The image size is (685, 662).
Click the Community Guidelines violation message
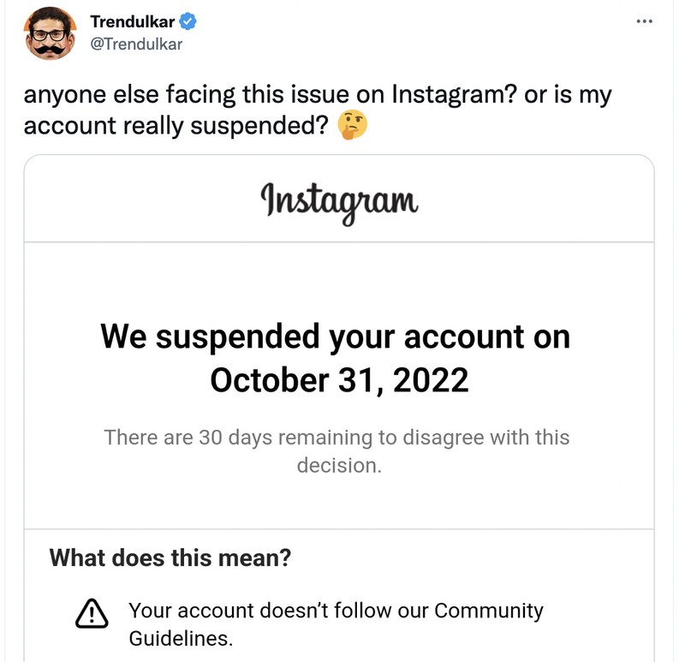click(337, 623)
